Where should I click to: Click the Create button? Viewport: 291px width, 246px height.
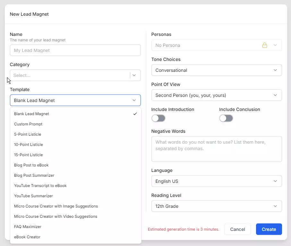coord(269,229)
